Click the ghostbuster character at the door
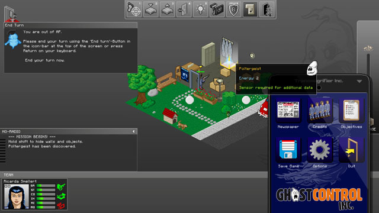 (202, 81)
